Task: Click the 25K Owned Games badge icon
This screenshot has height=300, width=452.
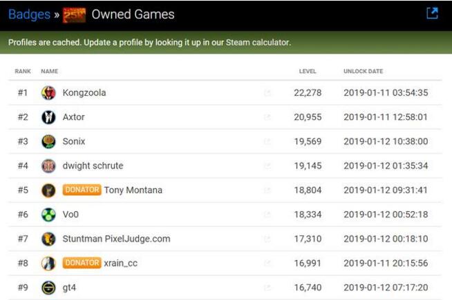Action: [x=75, y=14]
